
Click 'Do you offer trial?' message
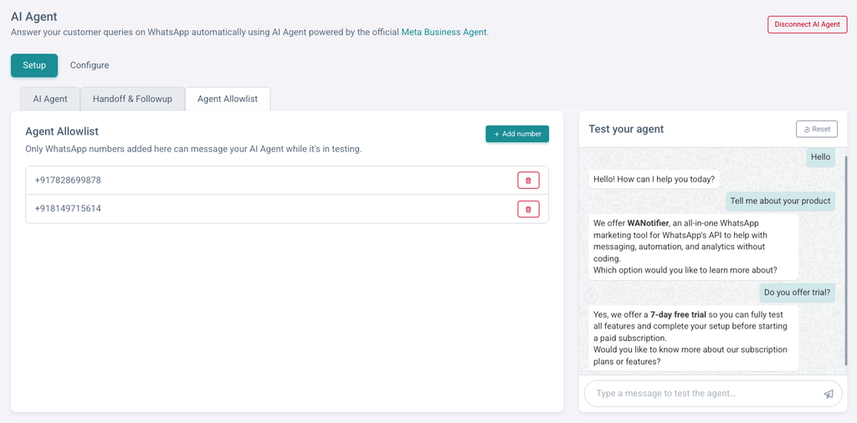[x=797, y=293]
